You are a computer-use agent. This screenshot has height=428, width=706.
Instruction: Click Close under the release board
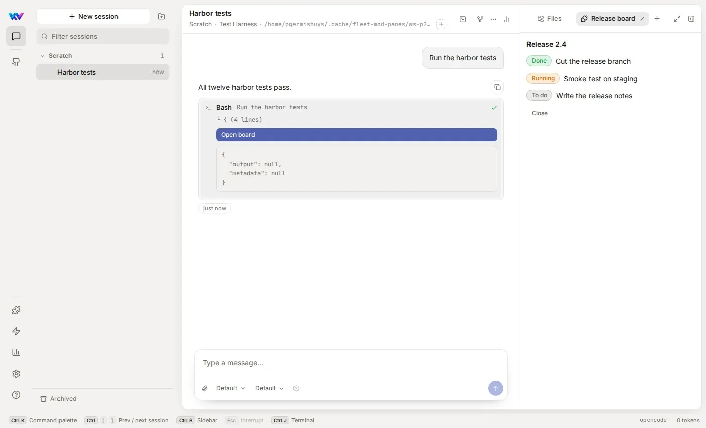(539, 113)
